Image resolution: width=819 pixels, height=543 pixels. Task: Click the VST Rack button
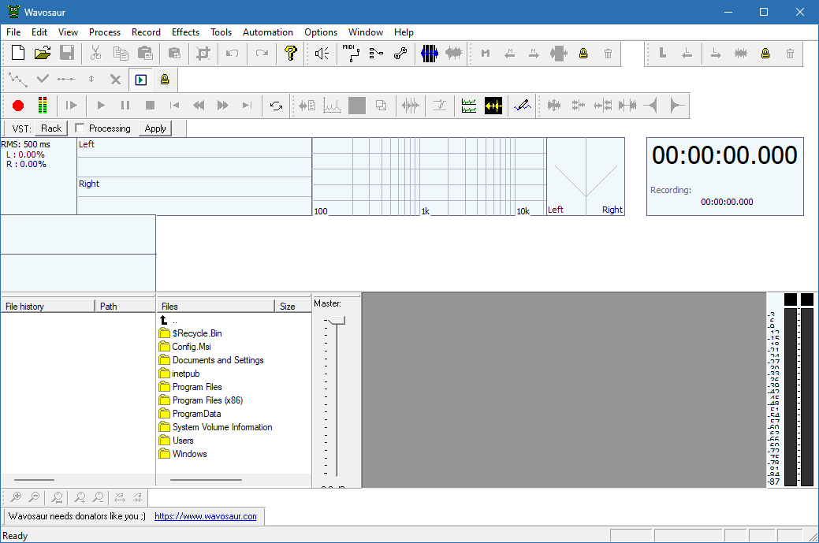coord(51,128)
